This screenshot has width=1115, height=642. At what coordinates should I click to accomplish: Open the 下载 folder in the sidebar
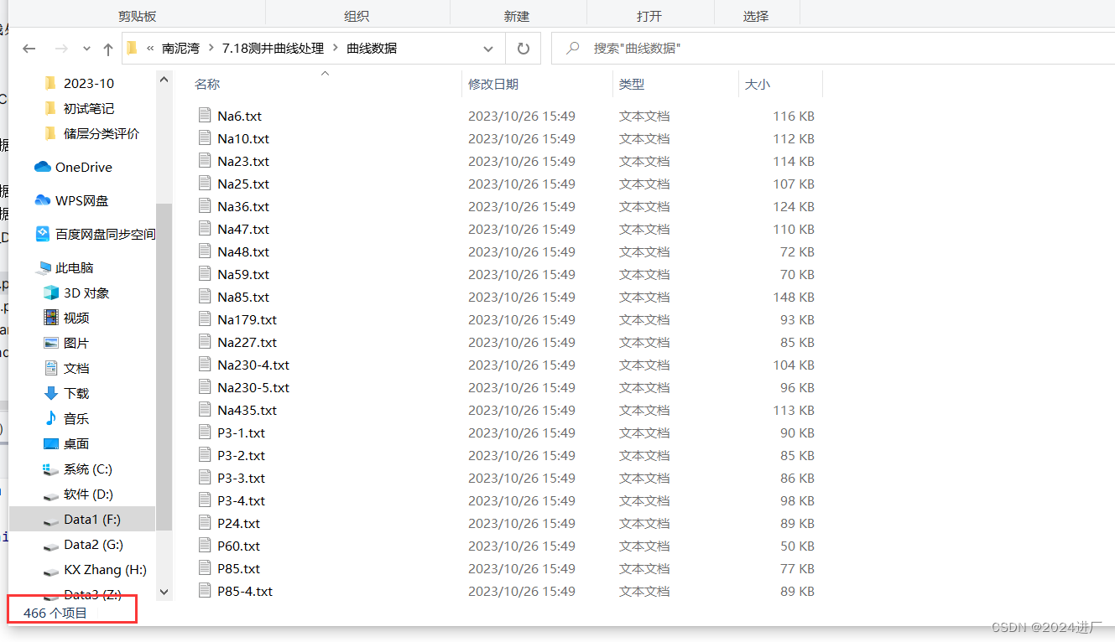tap(76, 393)
